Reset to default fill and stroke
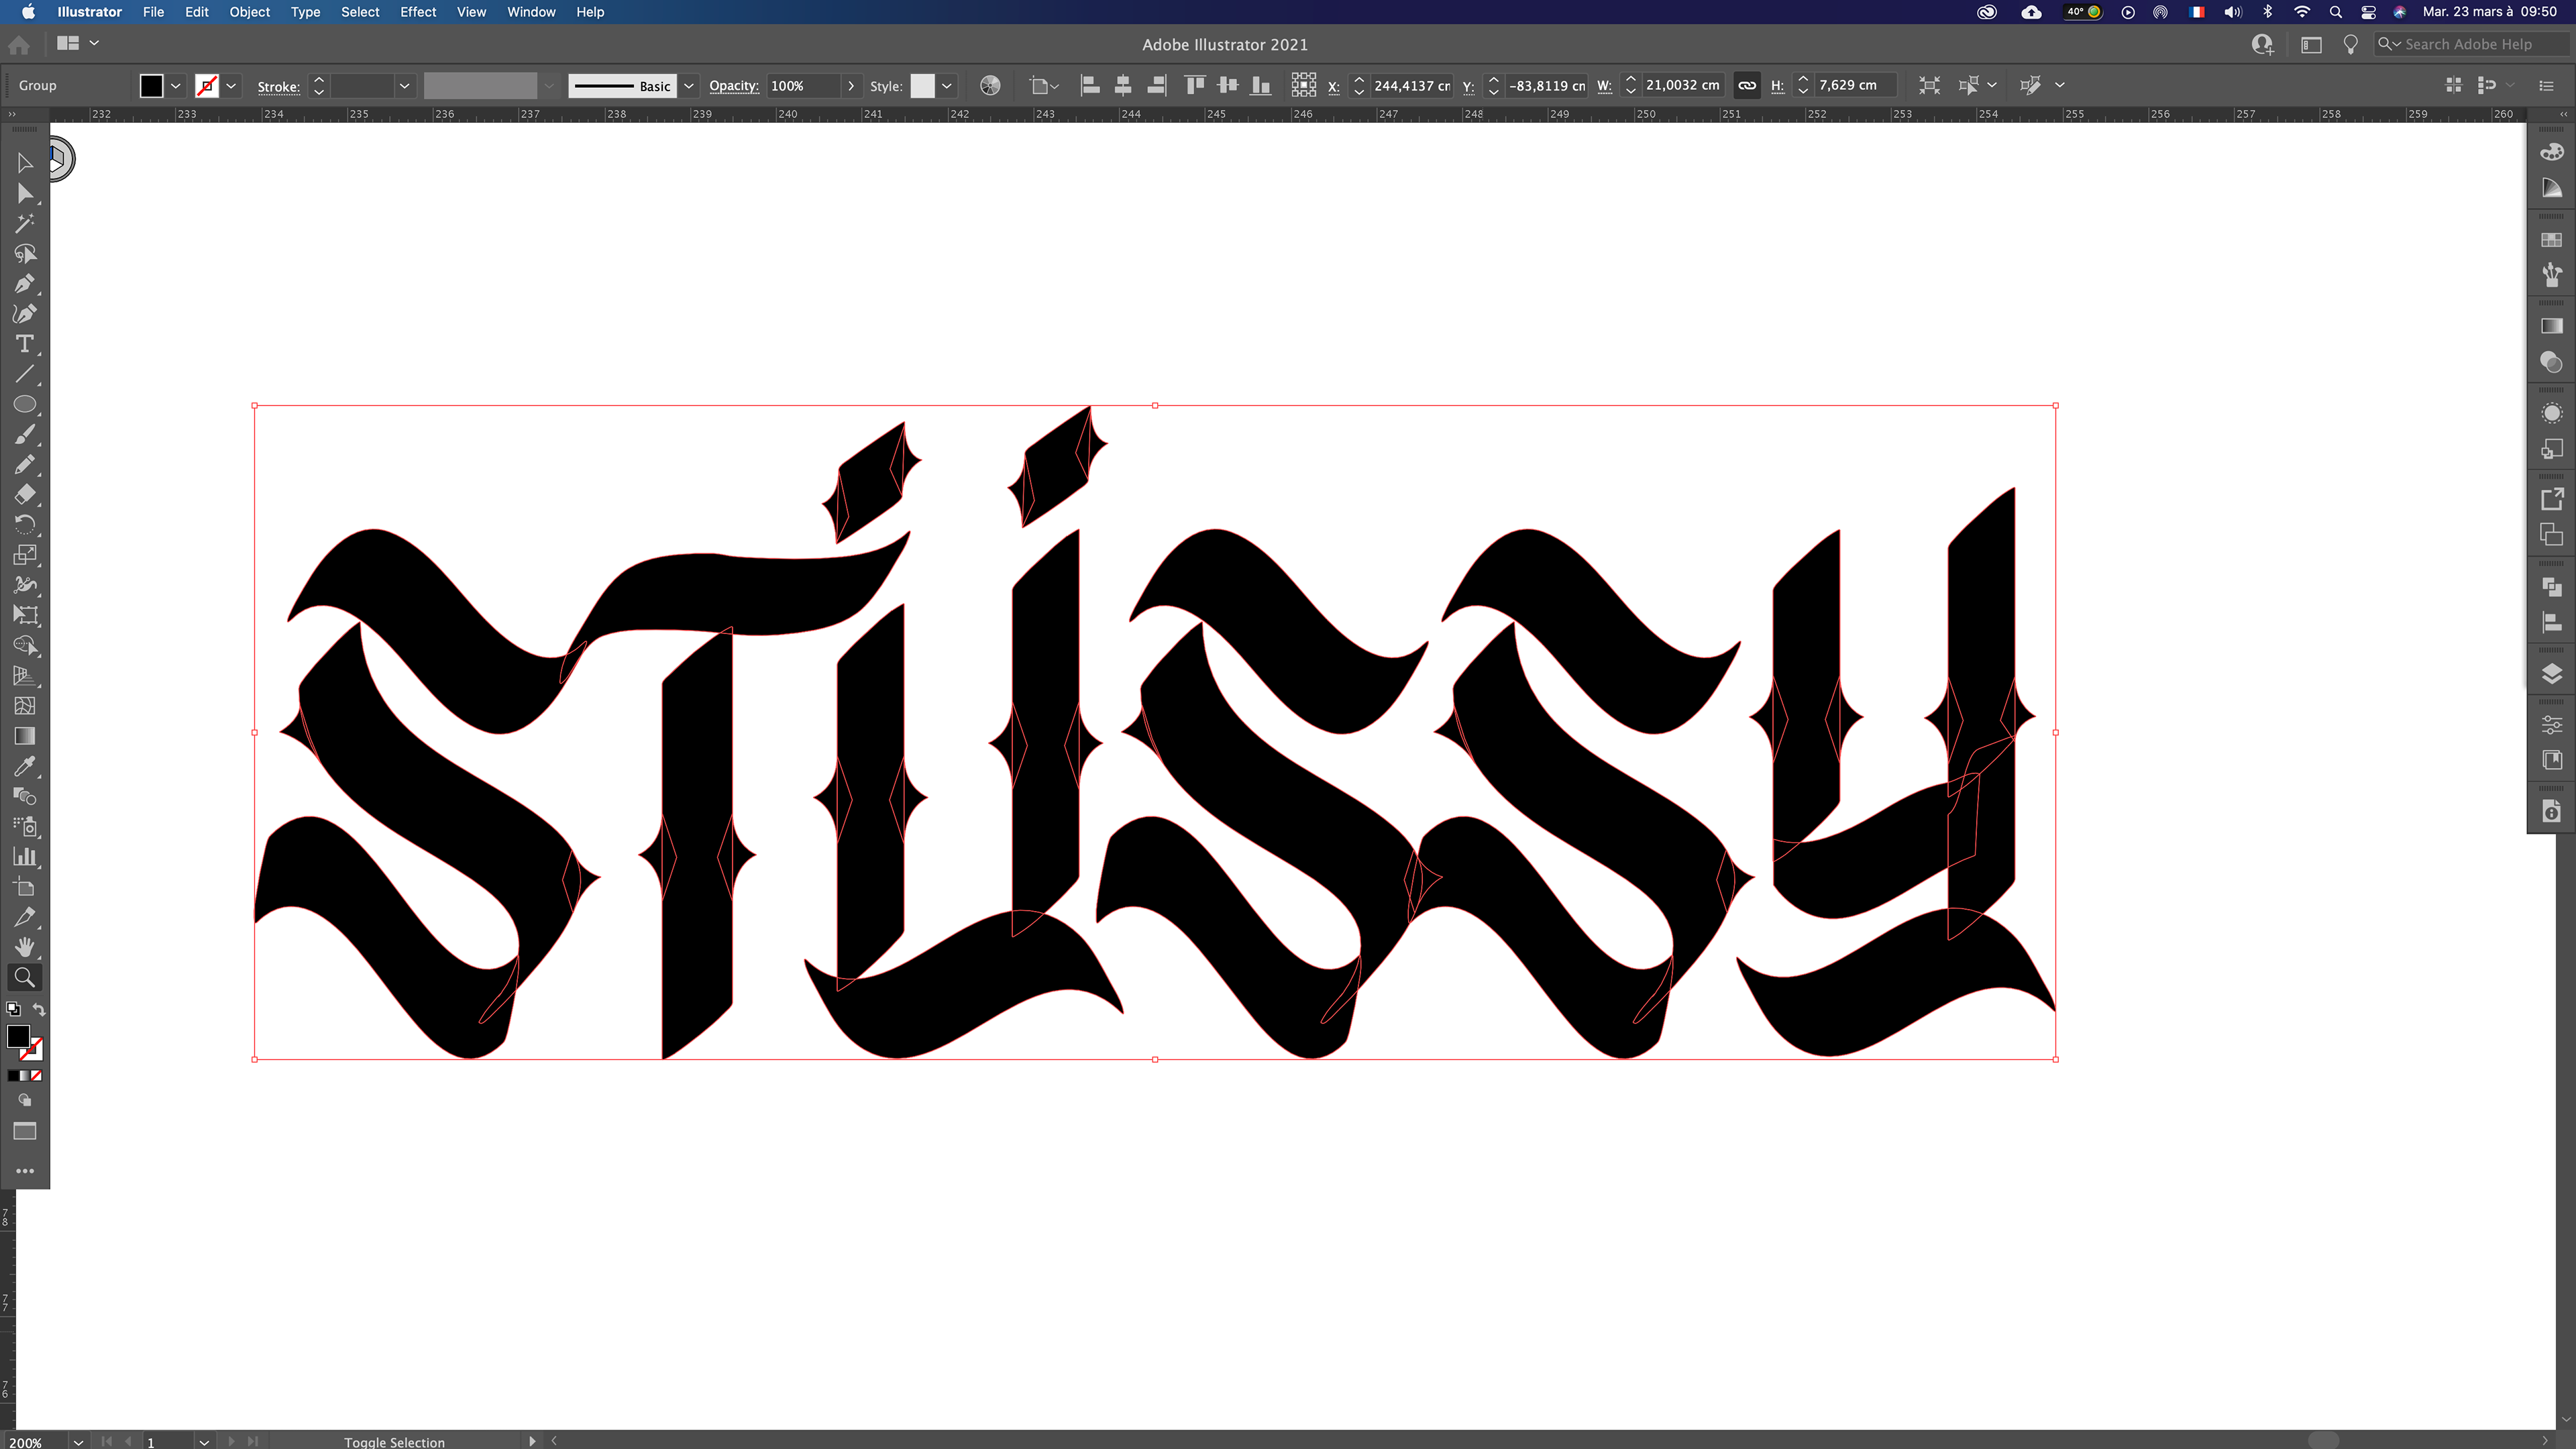Image resolution: width=2576 pixels, height=1449 pixels. coord(13,1009)
